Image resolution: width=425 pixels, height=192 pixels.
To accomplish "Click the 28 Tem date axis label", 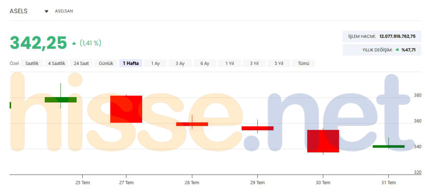I will [192, 182].
